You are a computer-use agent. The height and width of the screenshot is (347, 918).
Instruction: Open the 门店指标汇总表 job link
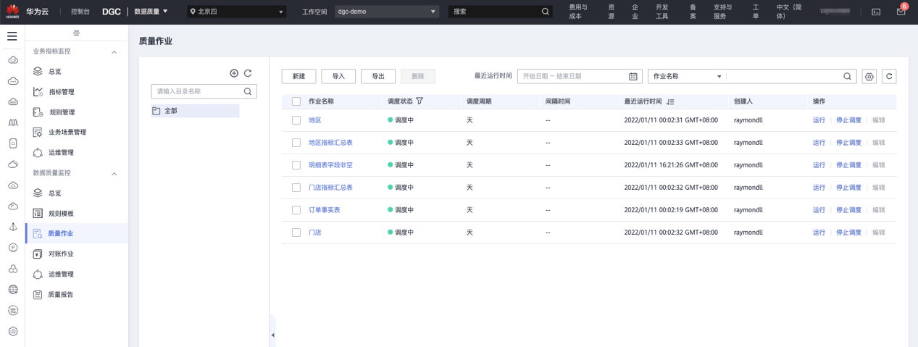330,188
